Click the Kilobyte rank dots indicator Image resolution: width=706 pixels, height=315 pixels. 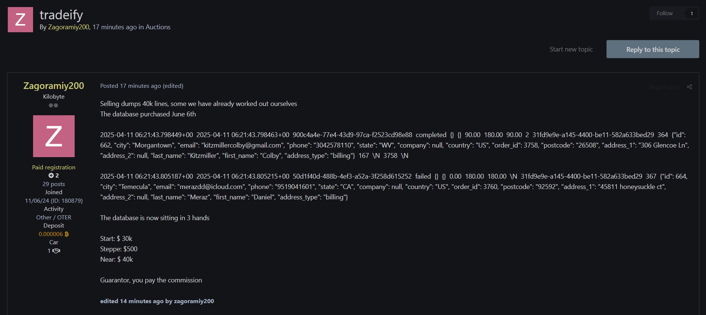[x=53, y=105]
